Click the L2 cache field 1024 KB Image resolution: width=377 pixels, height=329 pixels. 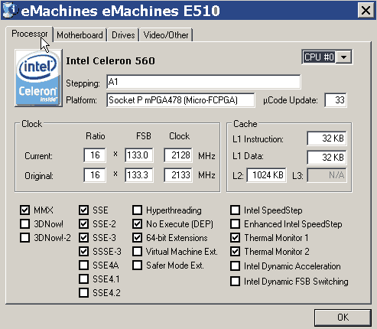pos(266,175)
